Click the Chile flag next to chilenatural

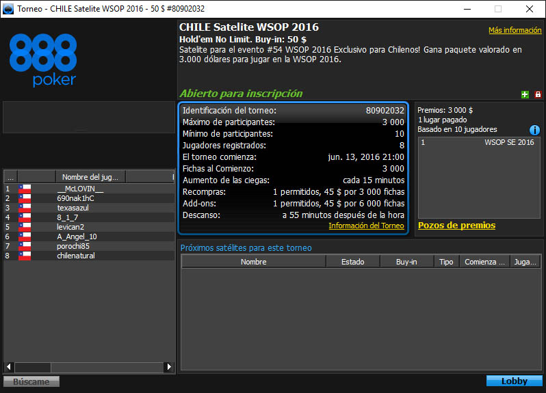pos(25,256)
